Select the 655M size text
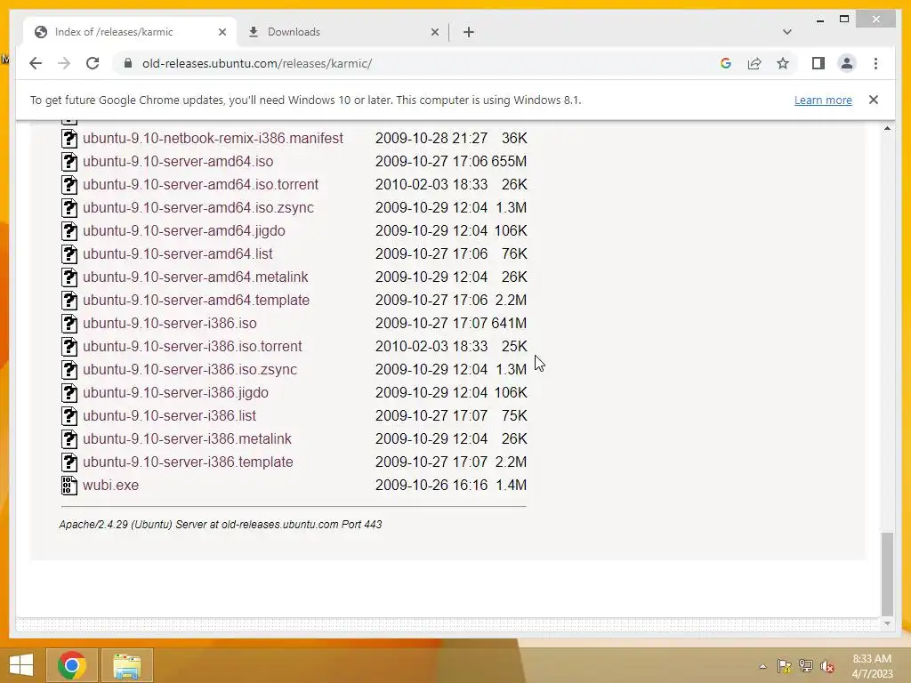 coord(509,162)
